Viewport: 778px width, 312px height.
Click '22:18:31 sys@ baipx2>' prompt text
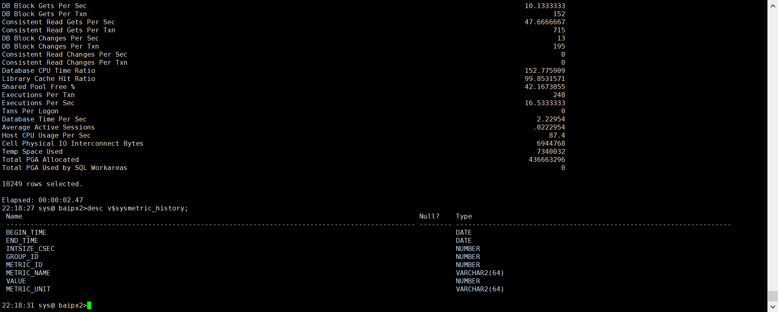click(45, 306)
